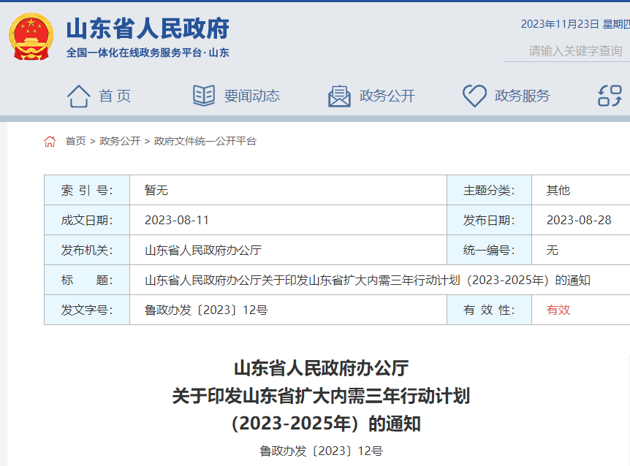This screenshot has height=466, width=630.
Task: Select 首页 in the navigation bar
Action: (x=110, y=96)
